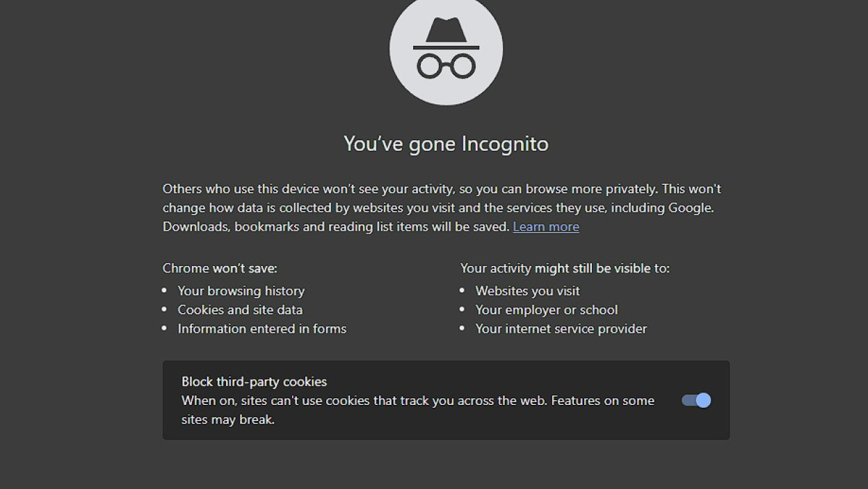The width and height of the screenshot is (868, 489).
Task: Click the cookie tracking description text
Action: pyautogui.click(x=418, y=410)
